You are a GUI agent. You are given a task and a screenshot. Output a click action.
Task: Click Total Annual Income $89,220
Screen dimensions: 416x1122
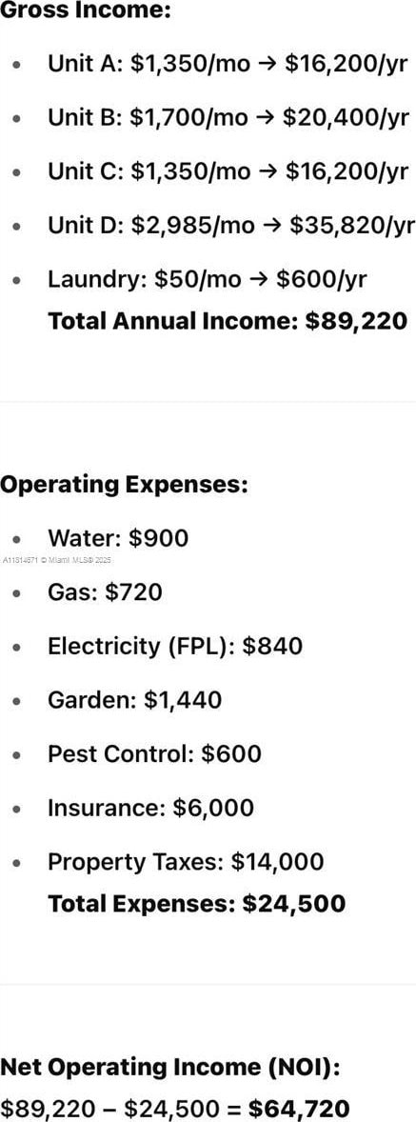228,321
